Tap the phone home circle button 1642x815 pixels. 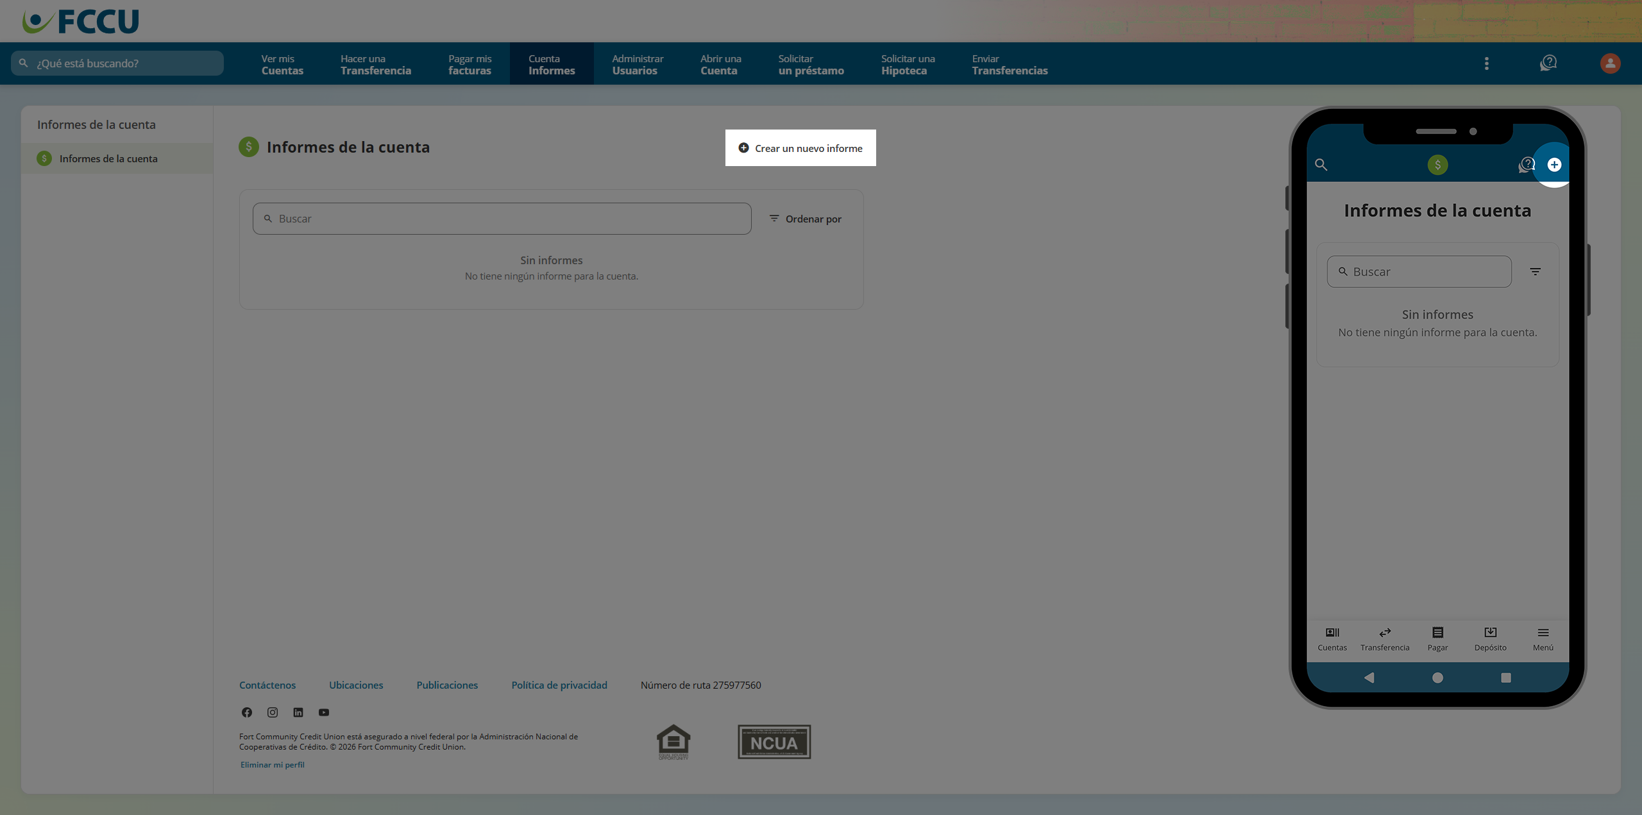point(1437,678)
